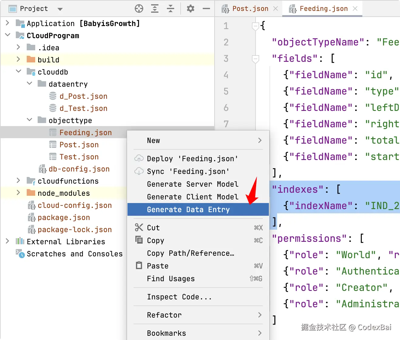Open the New submenu
Image resolution: width=400 pixels, height=340 pixels.
[198, 140]
